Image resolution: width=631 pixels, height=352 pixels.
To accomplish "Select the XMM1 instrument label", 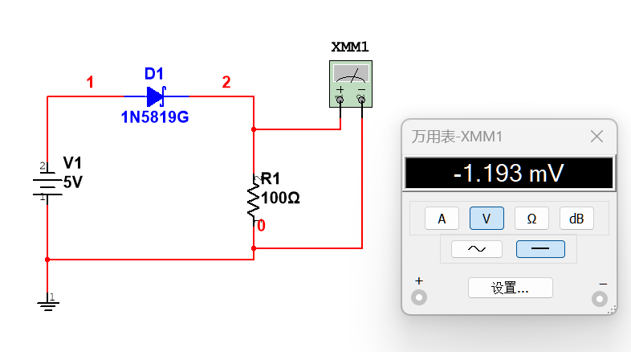I will 350,47.
